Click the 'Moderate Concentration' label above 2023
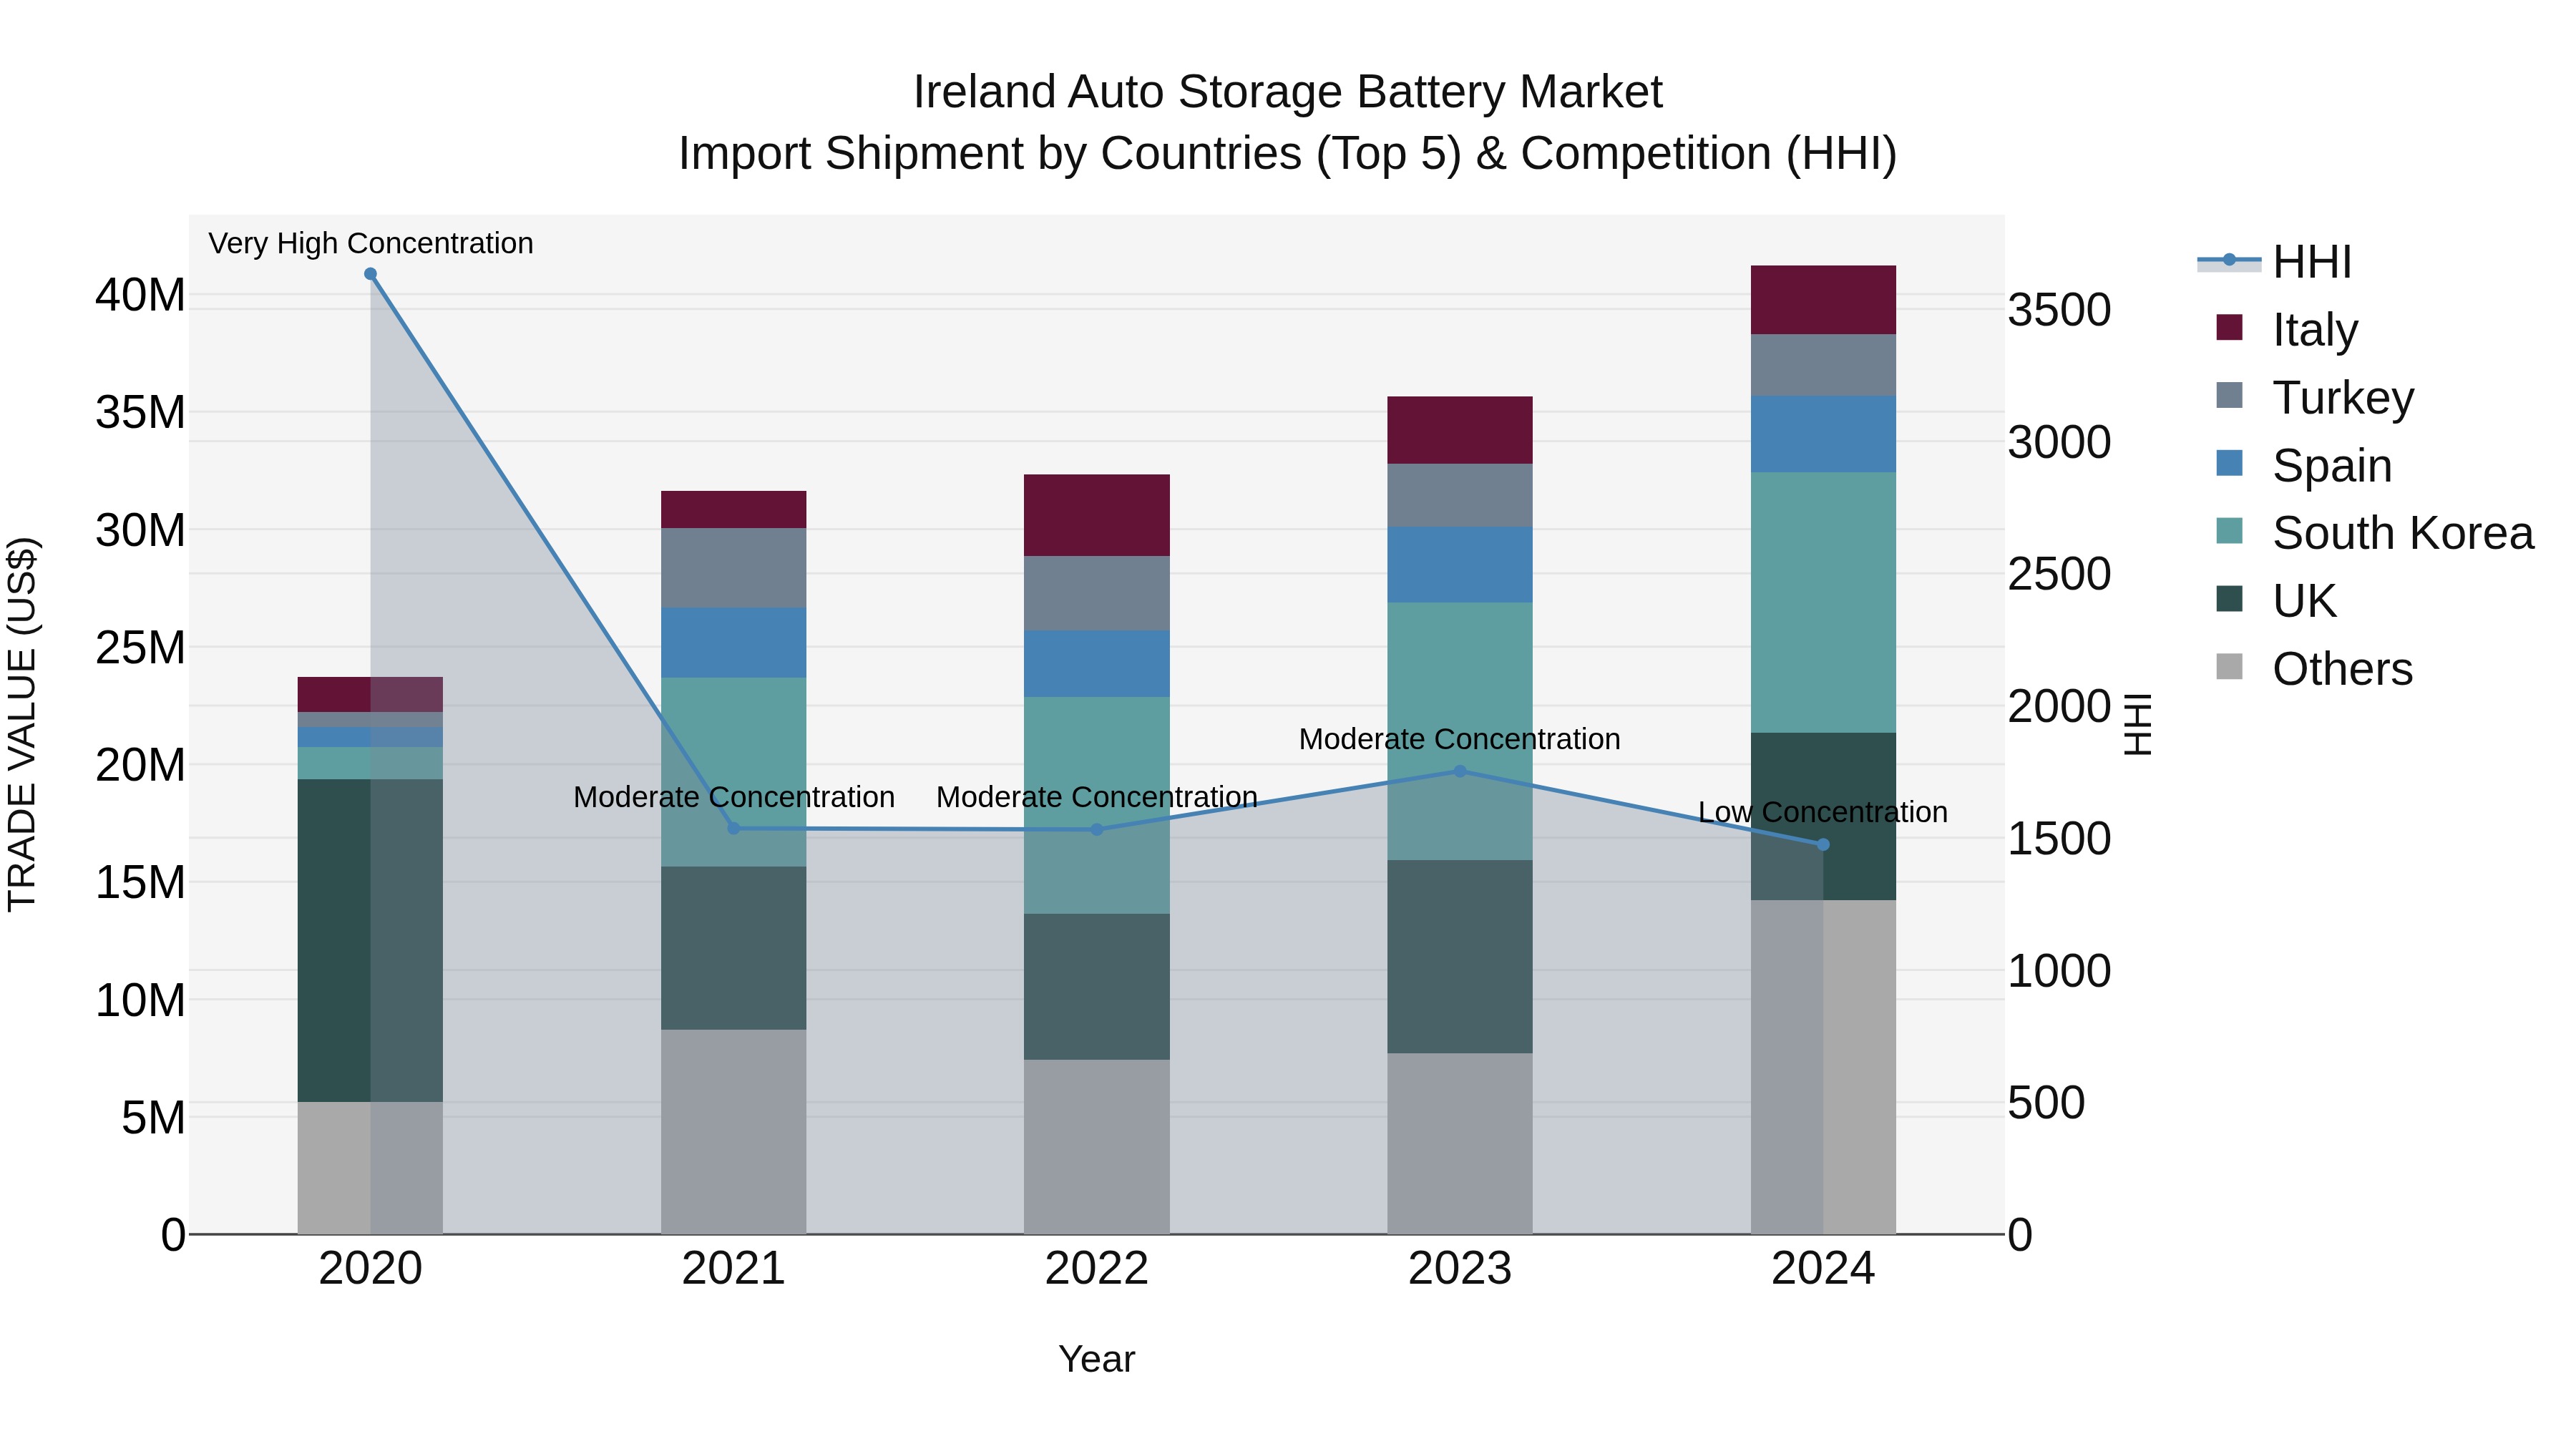2576x1449 pixels. 1459,739
